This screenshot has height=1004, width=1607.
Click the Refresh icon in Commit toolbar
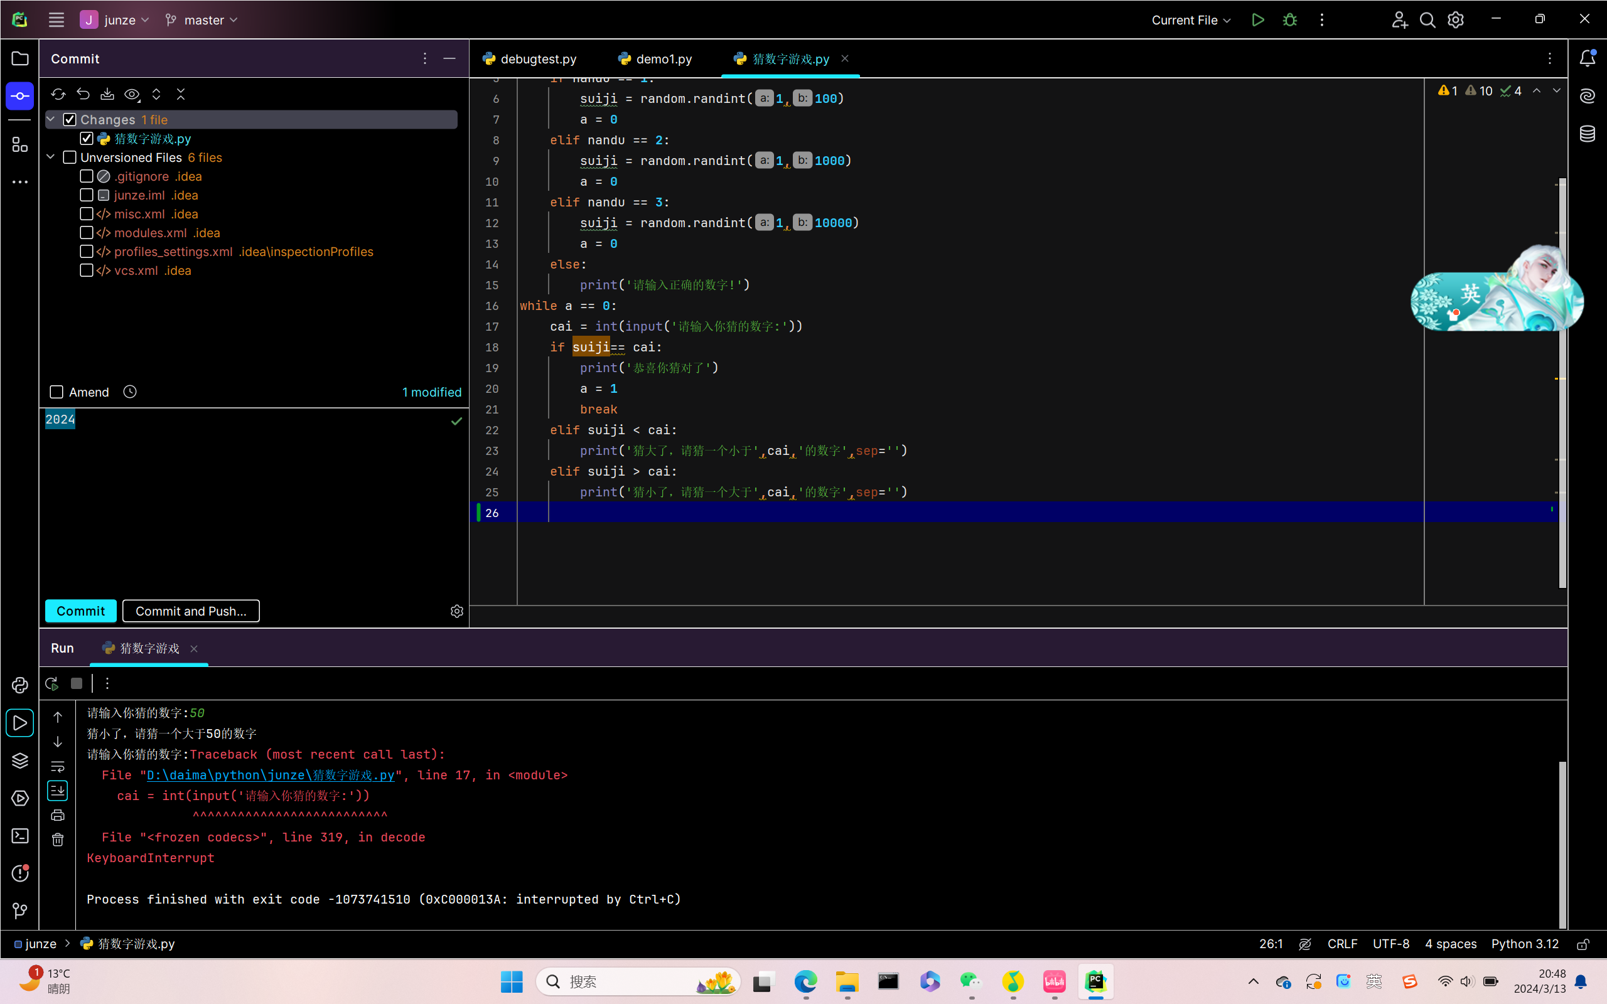tap(58, 94)
